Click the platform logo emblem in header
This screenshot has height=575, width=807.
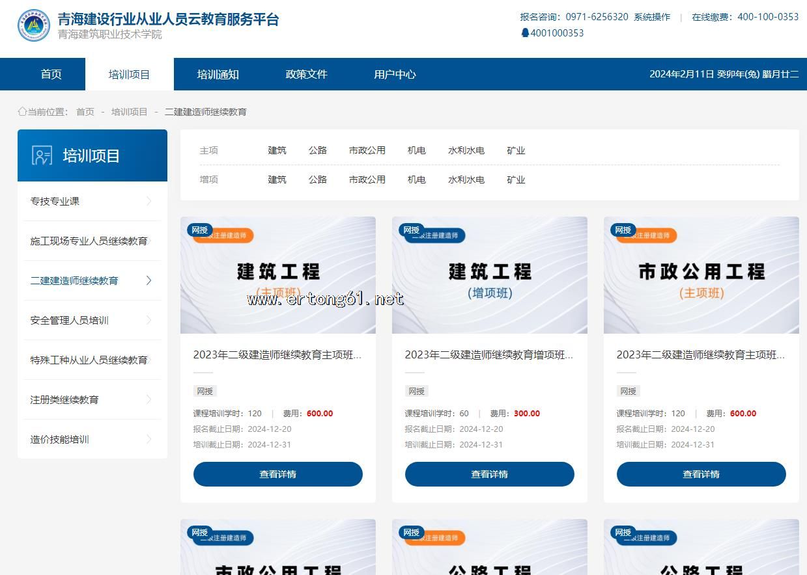click(x=34, y=26)
